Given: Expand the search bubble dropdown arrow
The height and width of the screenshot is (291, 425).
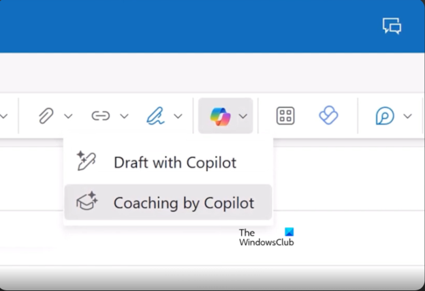Looking at the screenshot, I should (408, 117).
